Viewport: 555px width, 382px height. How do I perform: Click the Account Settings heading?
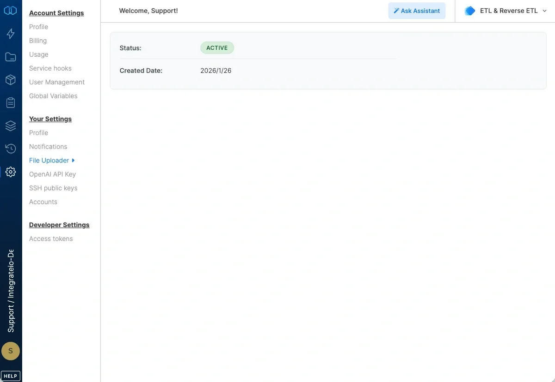tap(56, 13)
